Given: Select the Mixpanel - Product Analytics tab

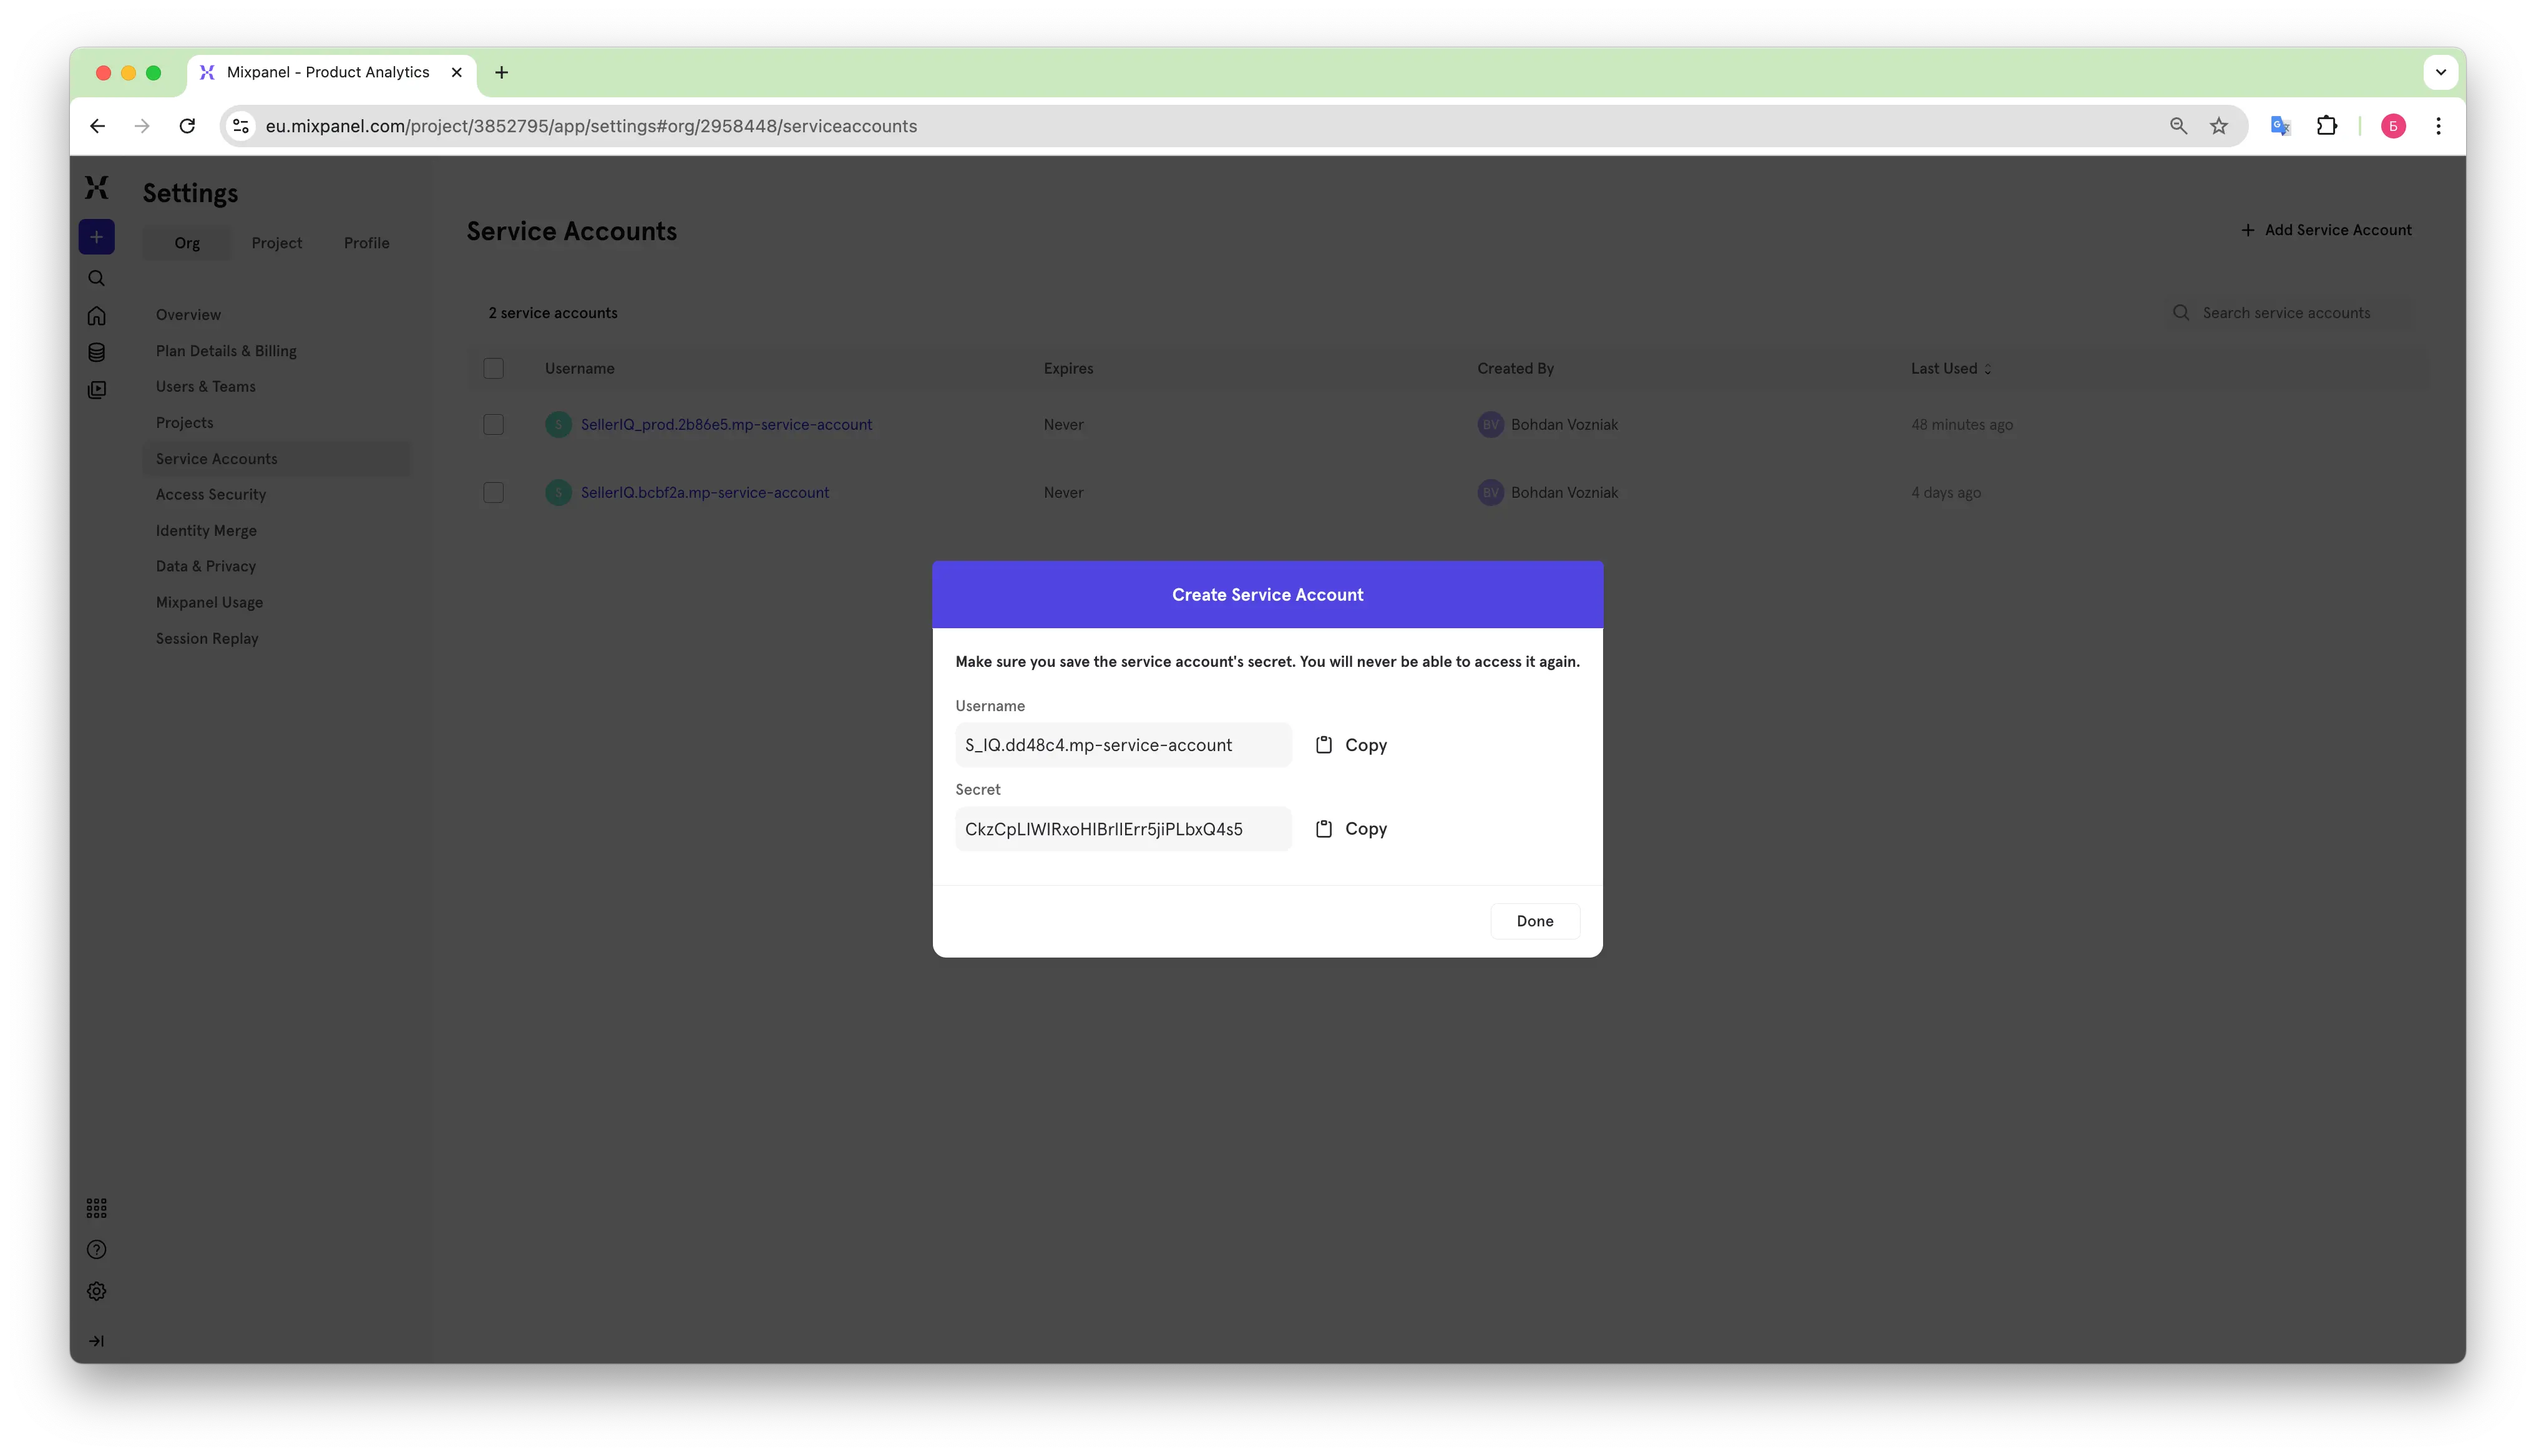Looking at the screenshot, I should (328, 72).
